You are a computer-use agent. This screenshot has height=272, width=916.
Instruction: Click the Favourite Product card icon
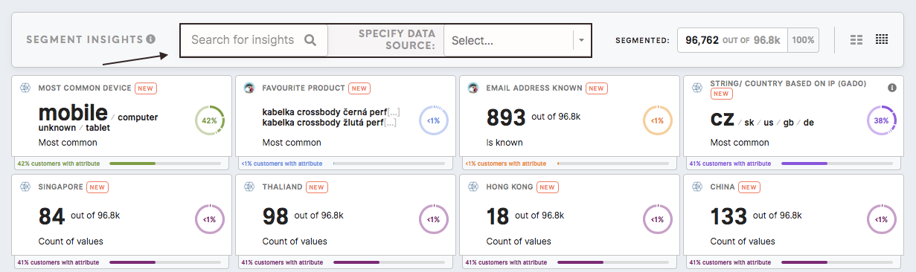pos(249,88)
